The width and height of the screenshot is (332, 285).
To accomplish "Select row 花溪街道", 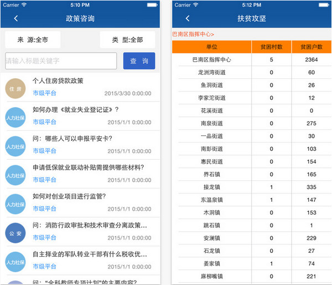I will (252, 110).
